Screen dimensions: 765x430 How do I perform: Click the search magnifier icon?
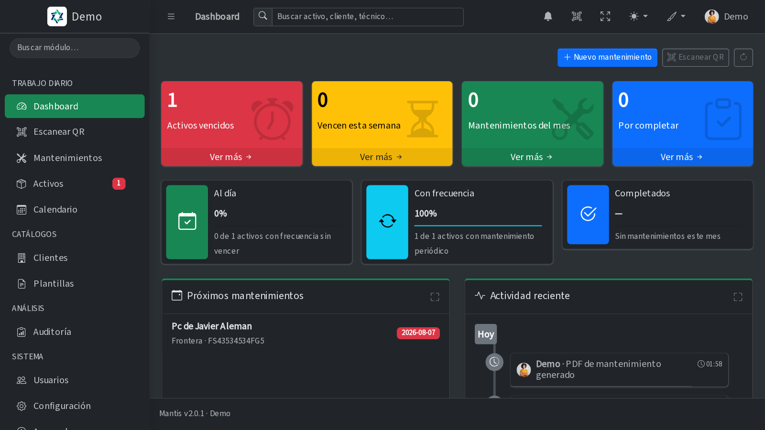click(263, 17)
